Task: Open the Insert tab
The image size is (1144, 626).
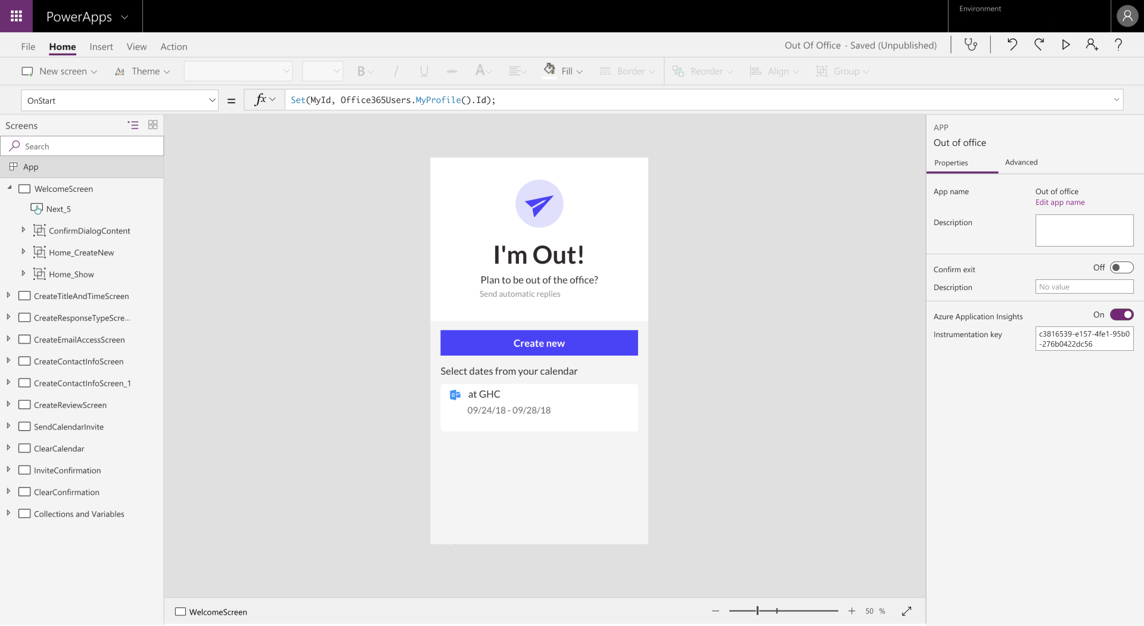Action: coord(101,46)
